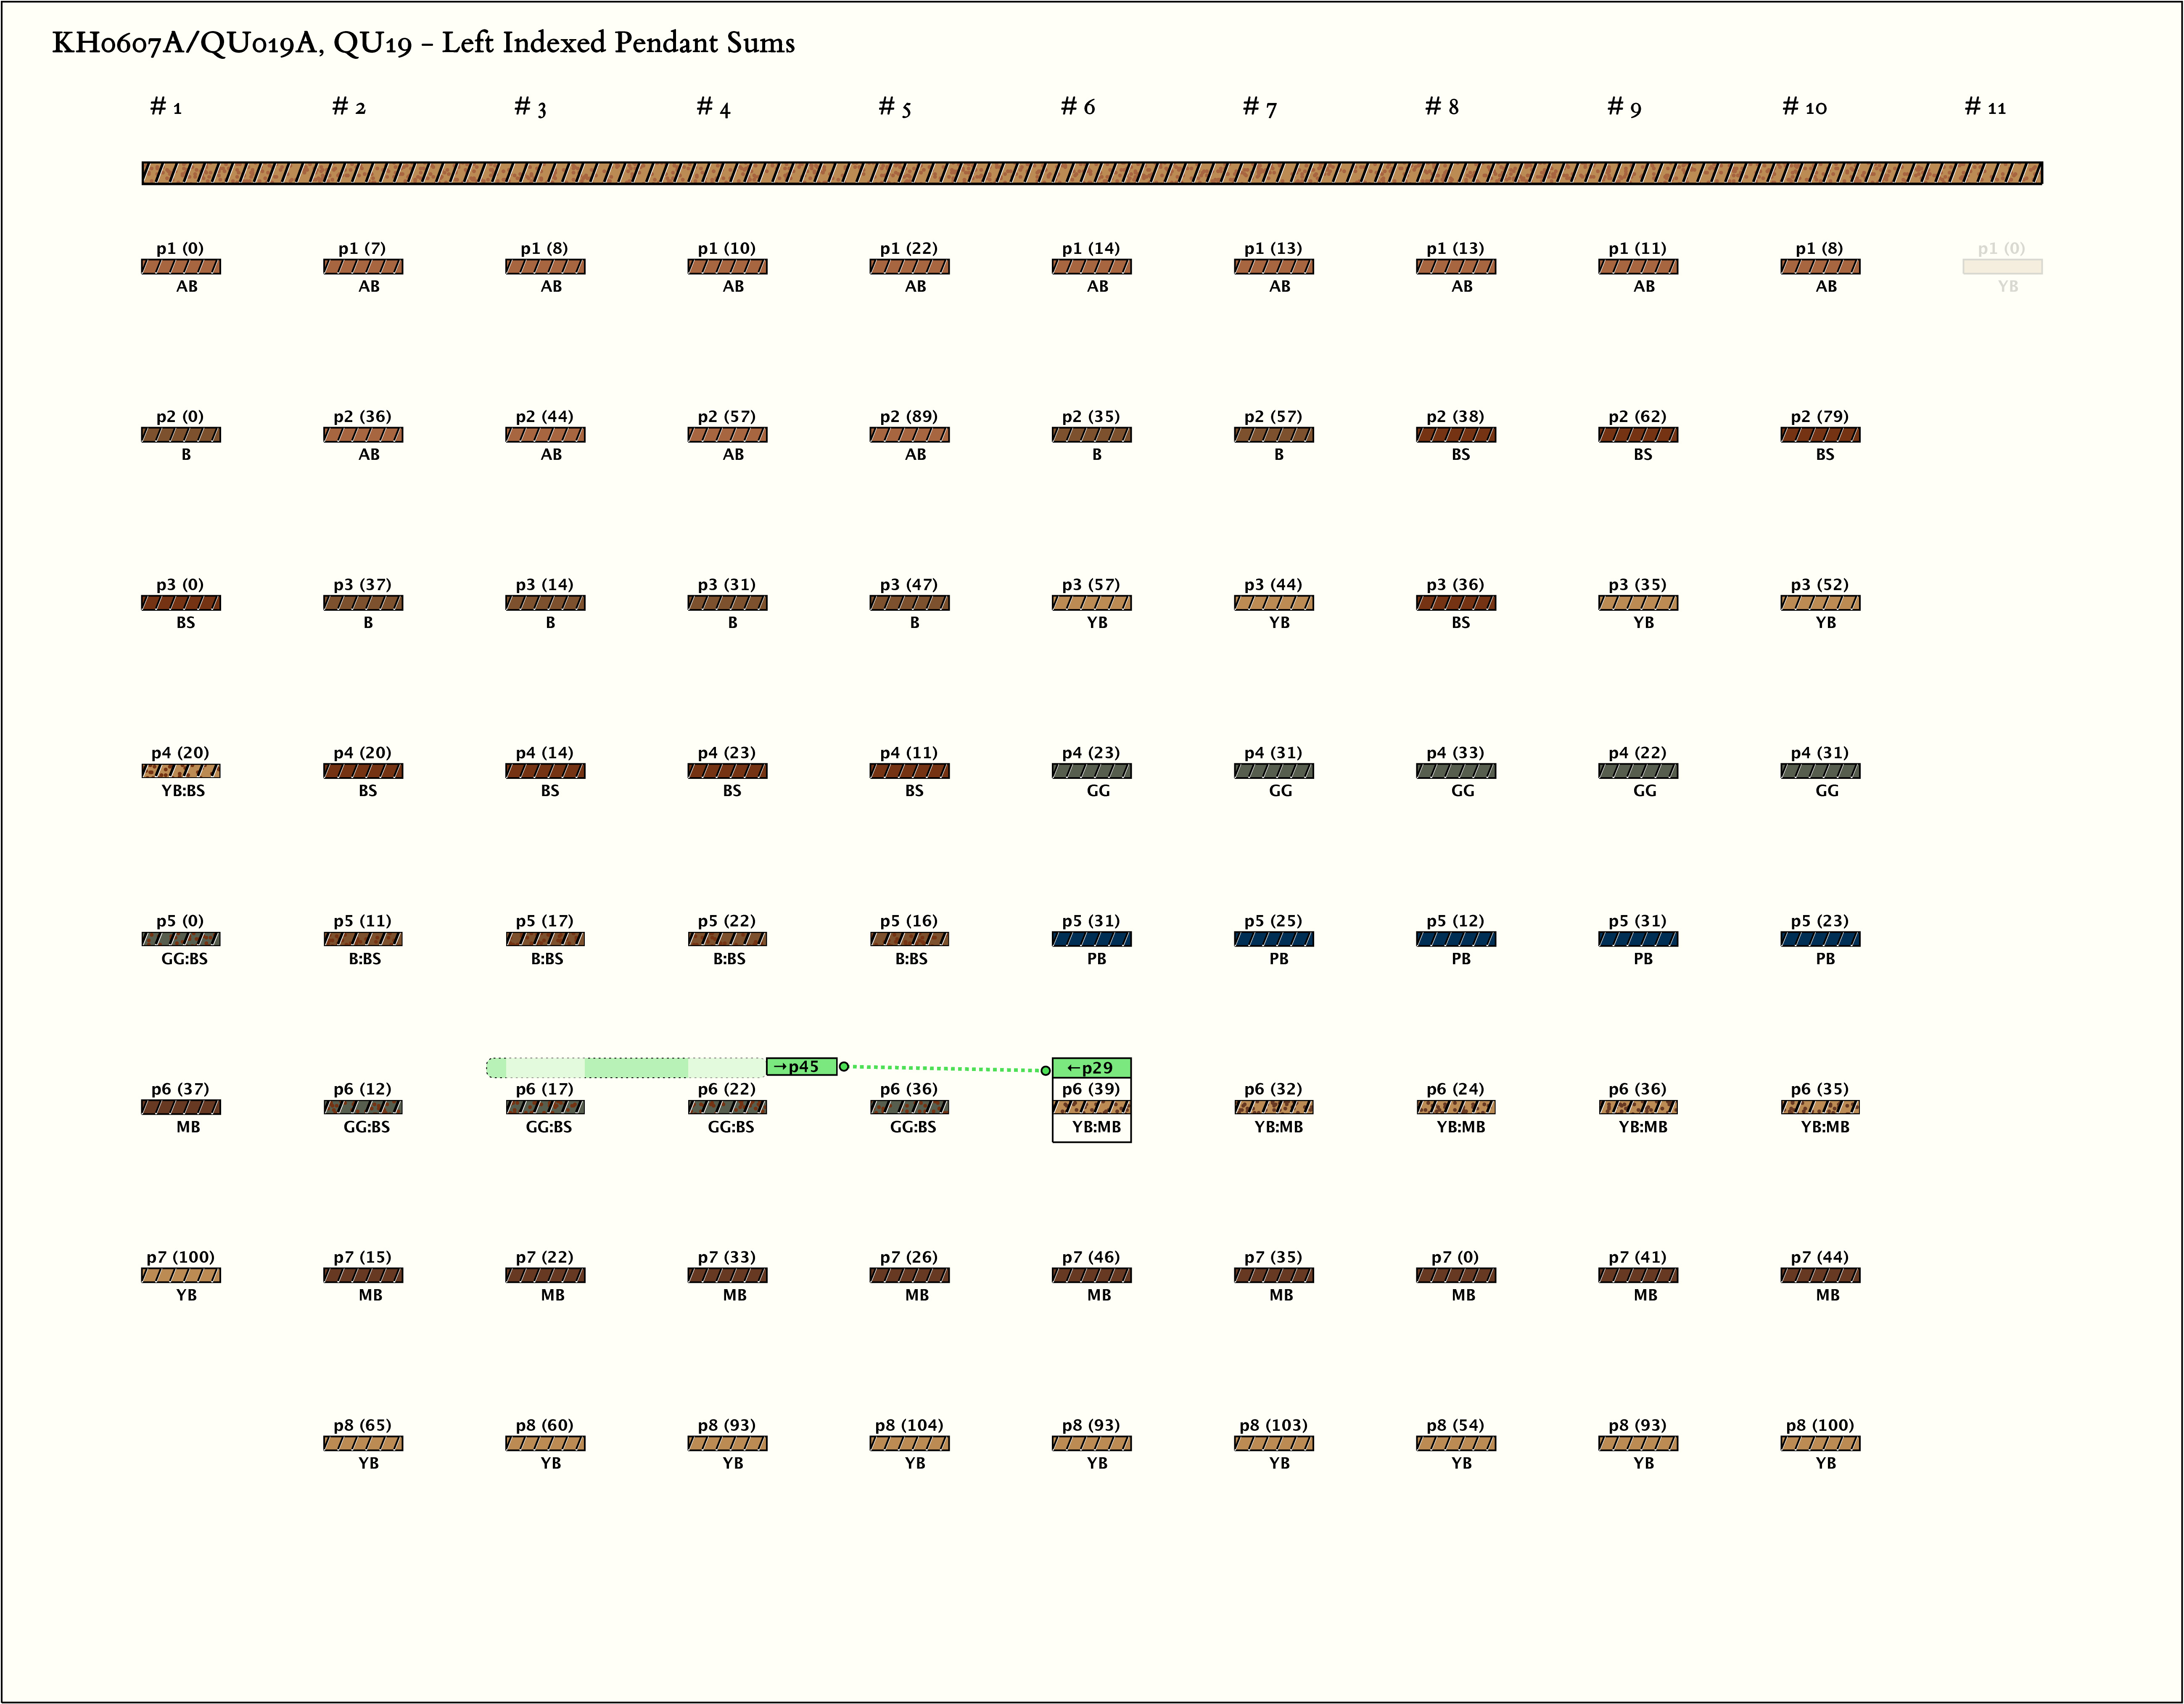Click the p5 (0) GG:BS cord in column 1

pos(181,939)
